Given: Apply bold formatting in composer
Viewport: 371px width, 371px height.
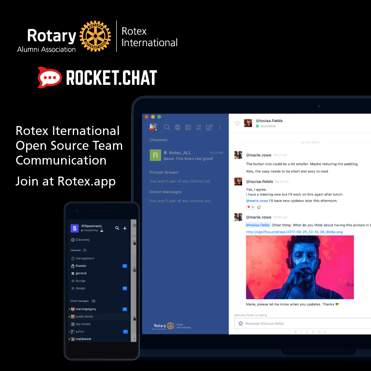Looking at the screenshot, I should [295, 332].
